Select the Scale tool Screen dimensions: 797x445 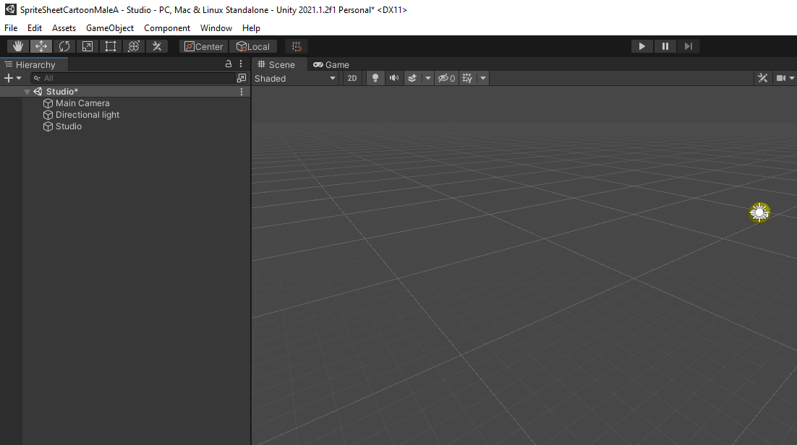tap(88, 46)
